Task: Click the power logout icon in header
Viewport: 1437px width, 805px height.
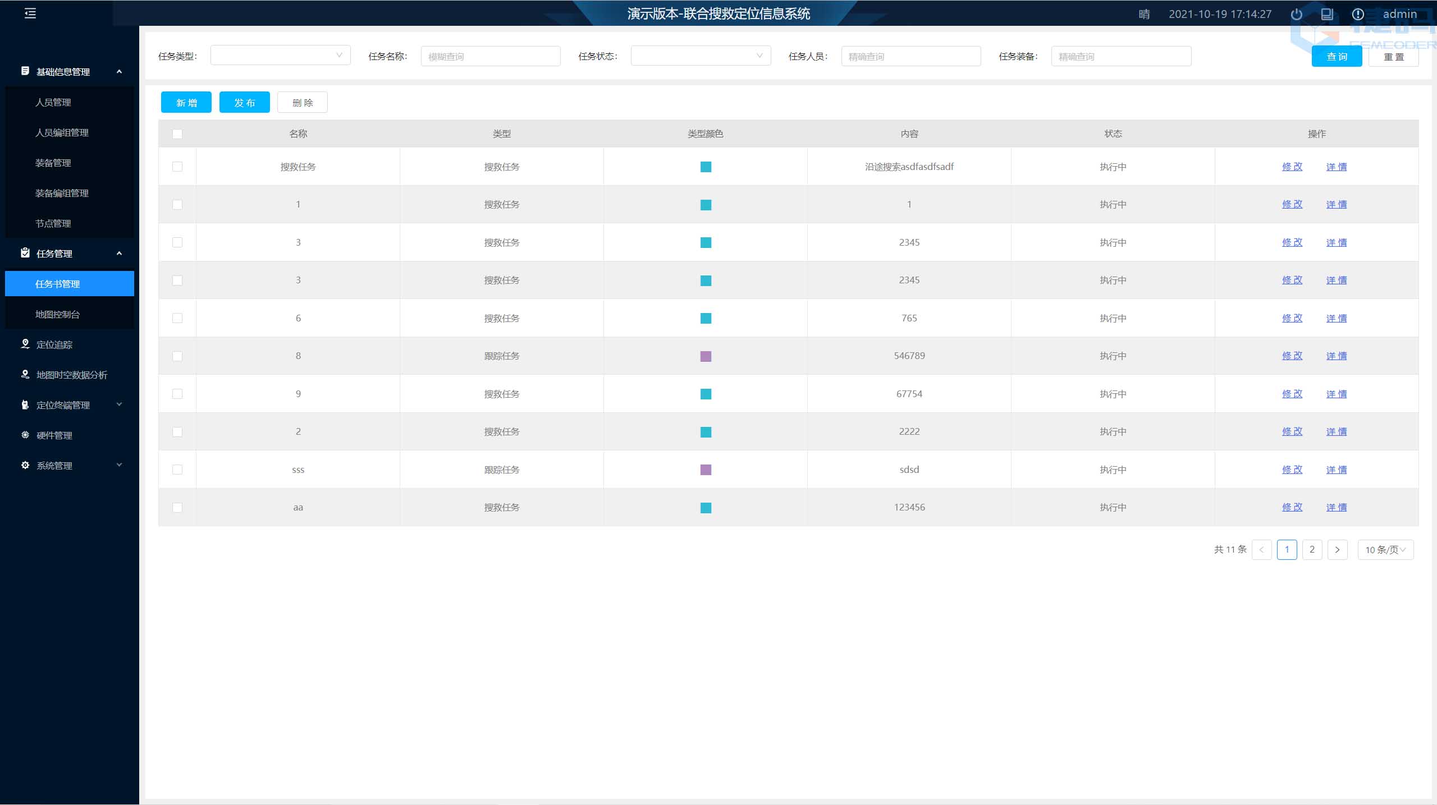Action: pyautogui.click(x=1296, y=15)
